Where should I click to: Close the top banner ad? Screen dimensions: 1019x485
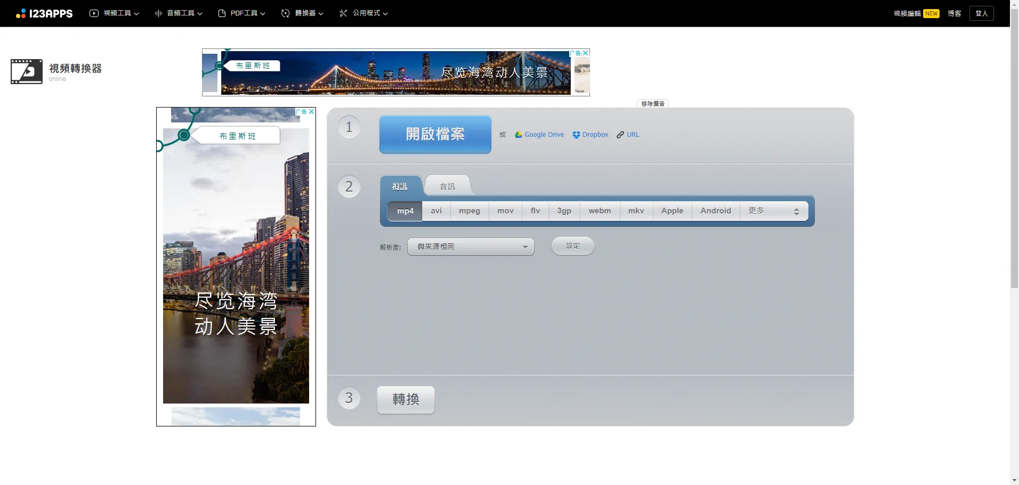coord(586,53)
